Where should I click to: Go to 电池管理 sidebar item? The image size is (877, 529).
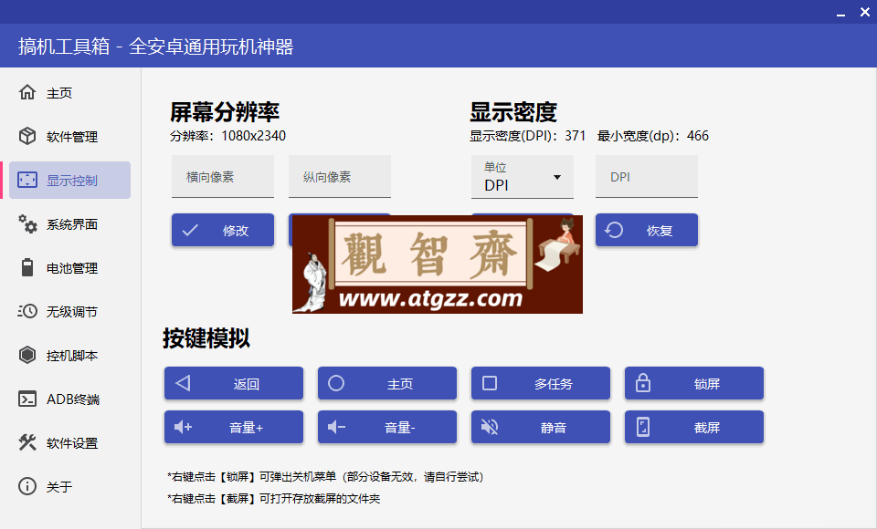coord(70,267)
